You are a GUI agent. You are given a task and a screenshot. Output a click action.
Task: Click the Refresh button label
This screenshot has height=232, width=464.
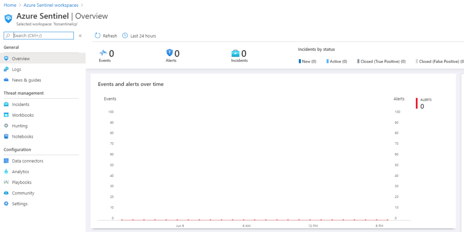pyautogui.click(x=110, y=36)
